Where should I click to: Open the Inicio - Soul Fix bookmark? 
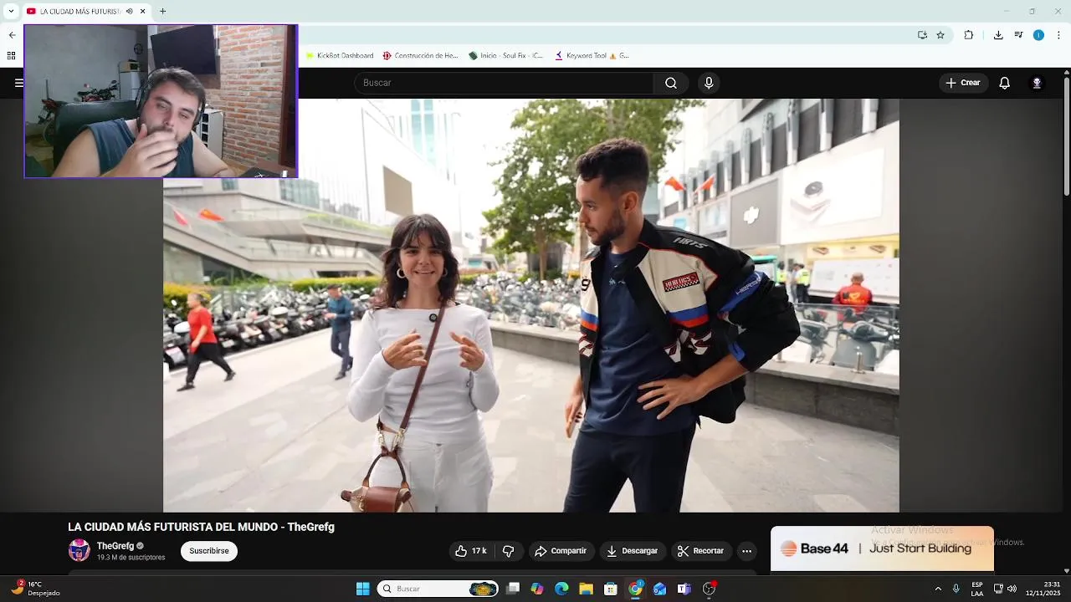[x=506, y=56]
